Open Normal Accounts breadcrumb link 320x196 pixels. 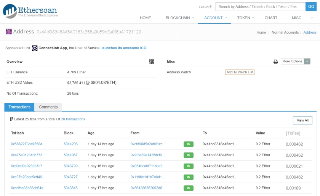pyautogui.click(x=285, y=32)
